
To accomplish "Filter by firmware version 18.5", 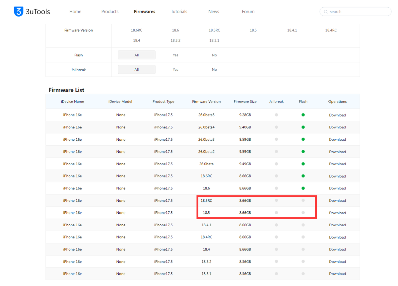I will (253, 30).
